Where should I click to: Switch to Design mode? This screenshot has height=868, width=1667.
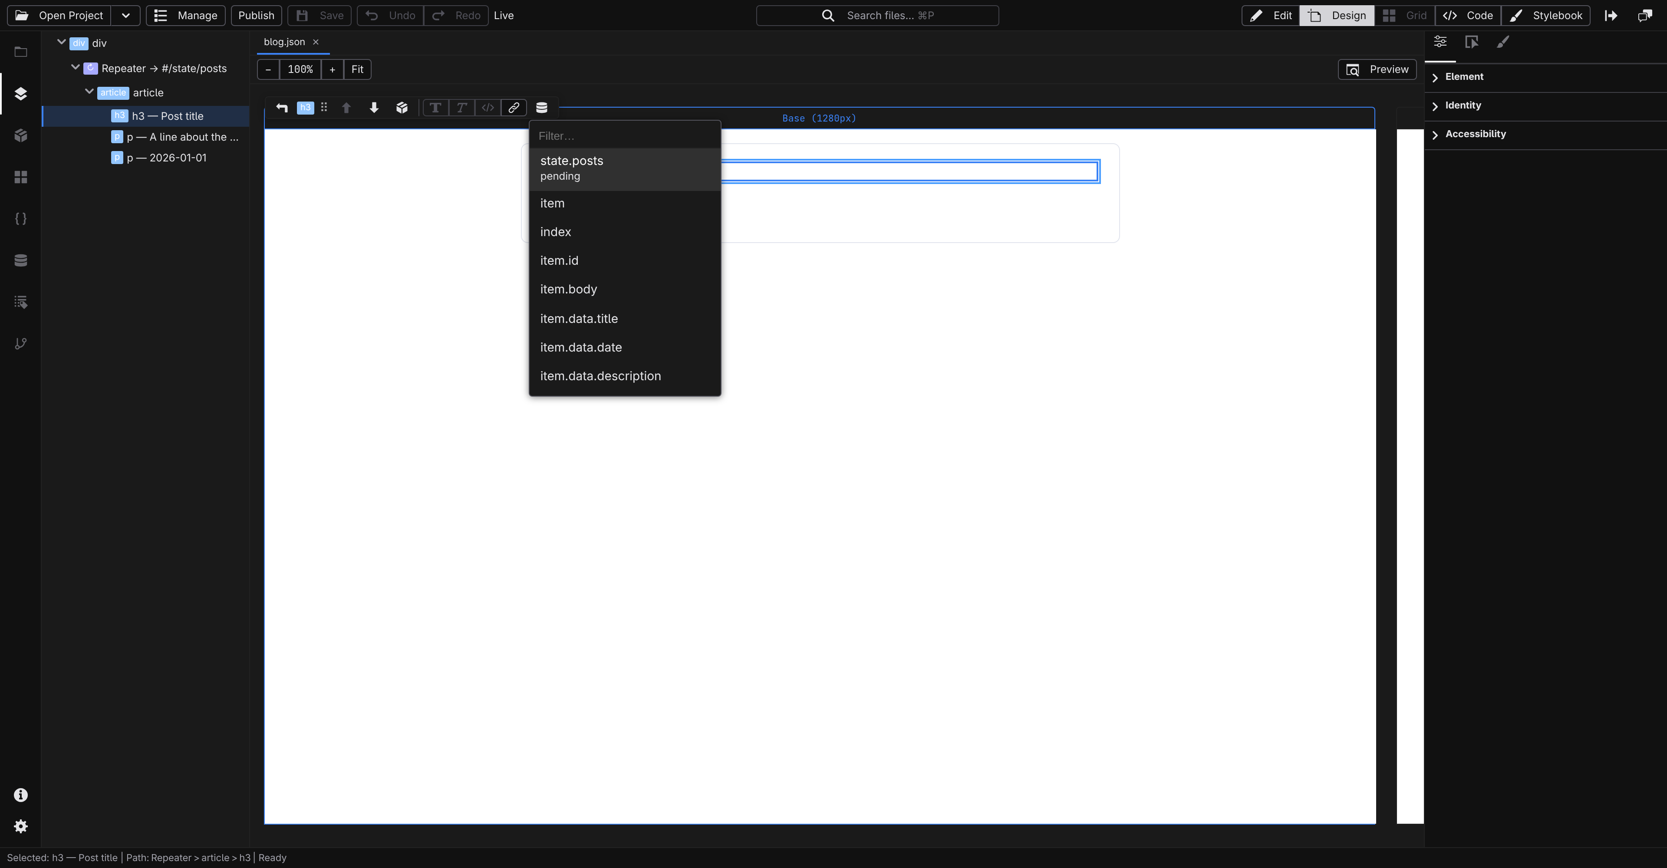(x=1337, y=16)
